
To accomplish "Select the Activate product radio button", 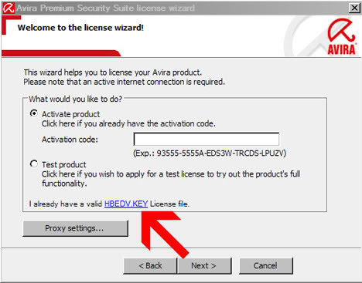I will coord(34,113).
